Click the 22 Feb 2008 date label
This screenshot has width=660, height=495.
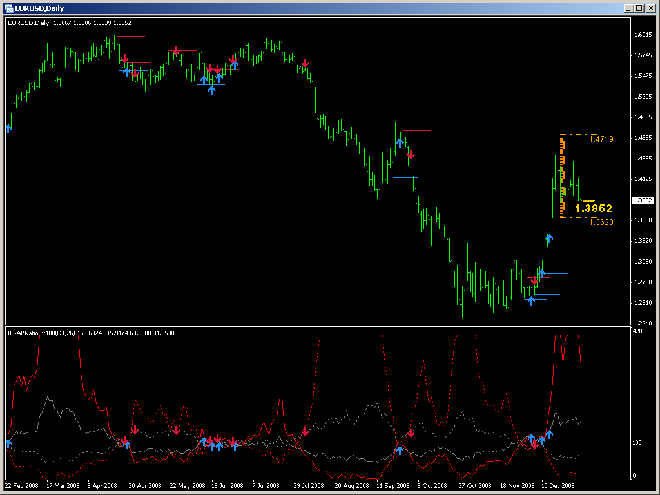(x=21, y=486)
